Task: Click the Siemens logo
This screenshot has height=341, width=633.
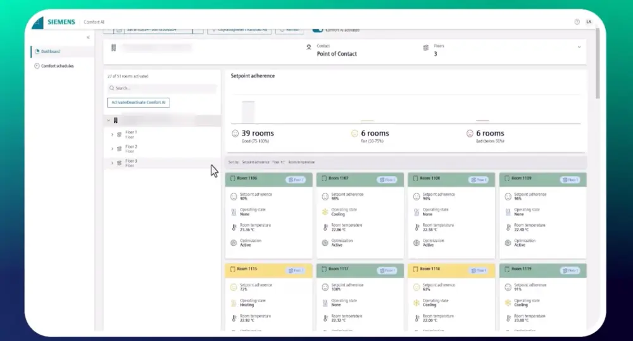Action: [60, 22]
